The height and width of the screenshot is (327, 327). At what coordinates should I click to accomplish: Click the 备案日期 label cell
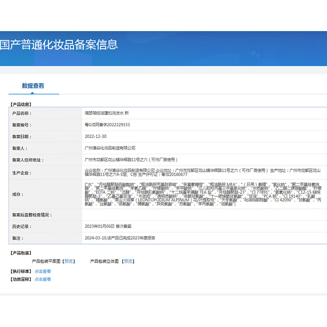coord(46,137)
